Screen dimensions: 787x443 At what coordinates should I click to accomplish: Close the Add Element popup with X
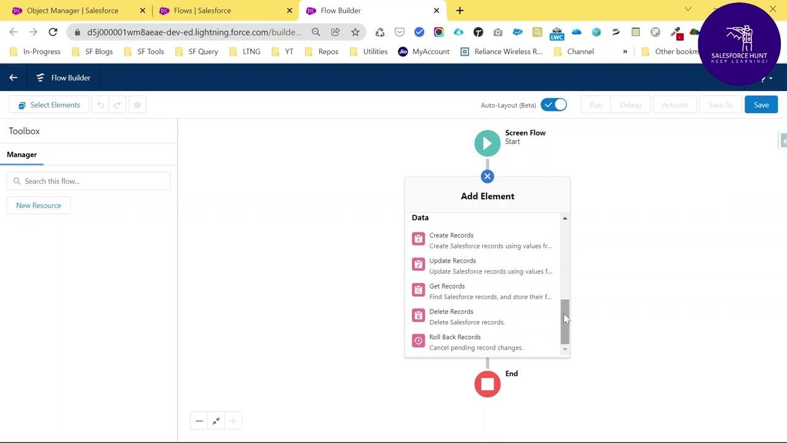coord(488,177)
